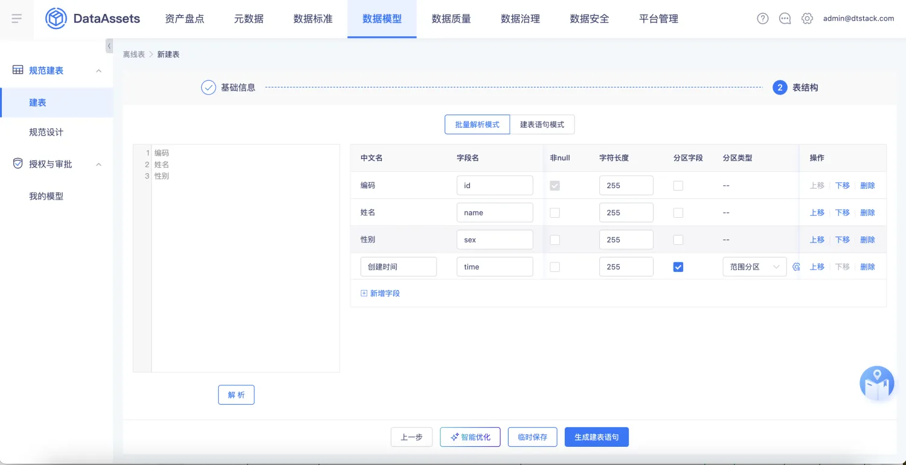Screen dimensions: 906x465
Task: Open the admin@dtstack.com account menu
Action: (x=858, y=19)
